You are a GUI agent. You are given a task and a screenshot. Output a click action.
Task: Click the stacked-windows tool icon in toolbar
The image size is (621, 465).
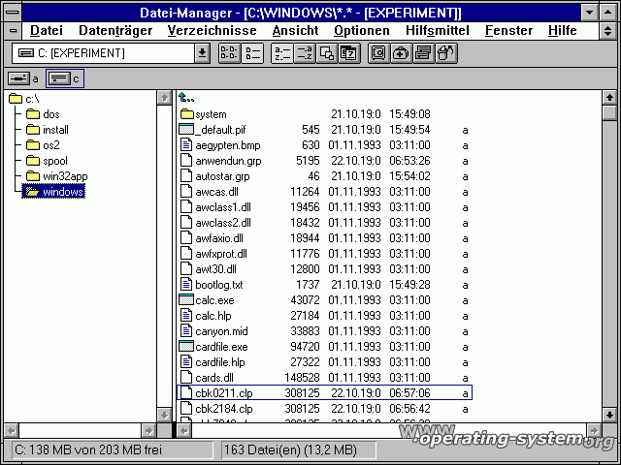423,53
